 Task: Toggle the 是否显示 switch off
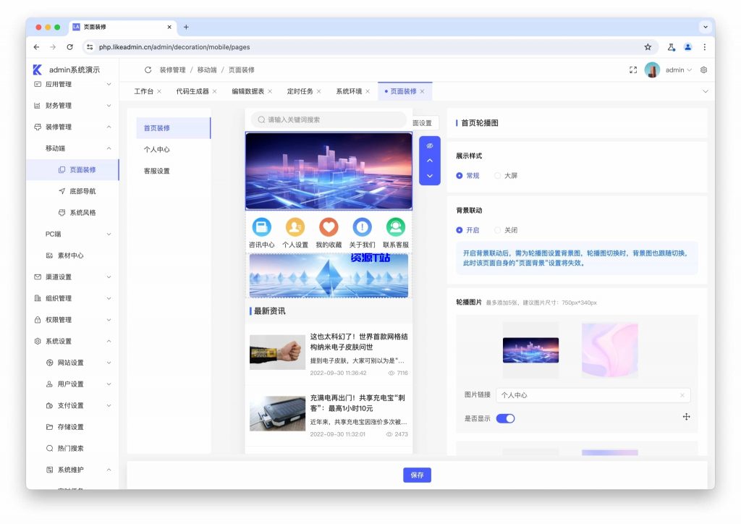pos(505,418)
